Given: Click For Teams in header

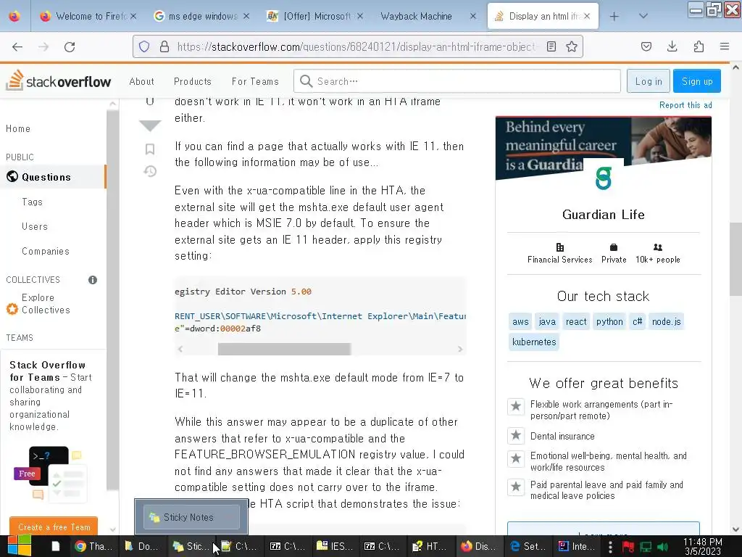Looking at the screenshot, I should (x=255, y=81).
